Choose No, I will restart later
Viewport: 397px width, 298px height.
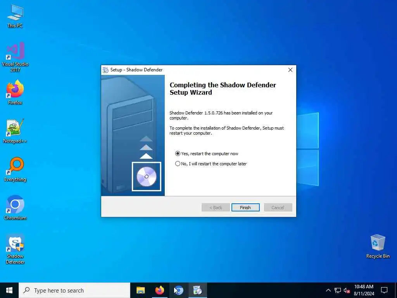tap(211, 164)
